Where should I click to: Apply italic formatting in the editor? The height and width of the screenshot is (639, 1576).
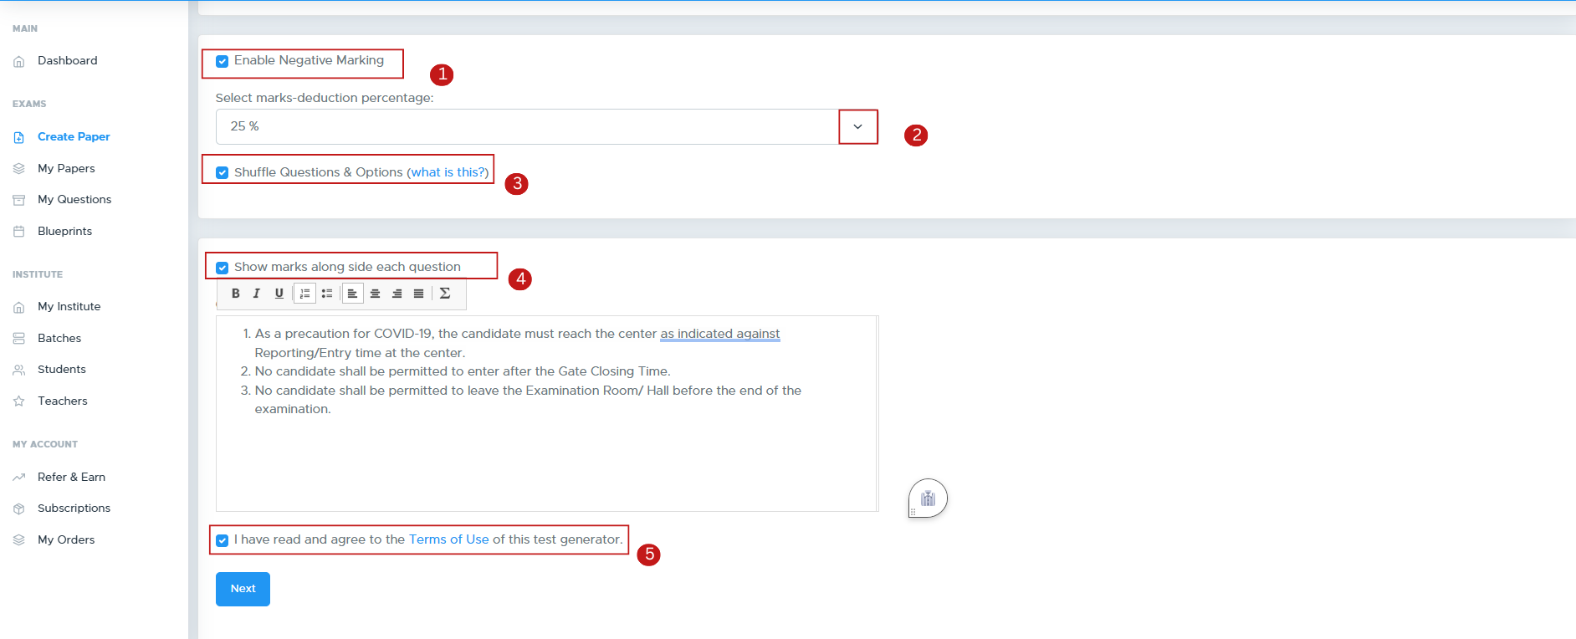coord(257,294)
